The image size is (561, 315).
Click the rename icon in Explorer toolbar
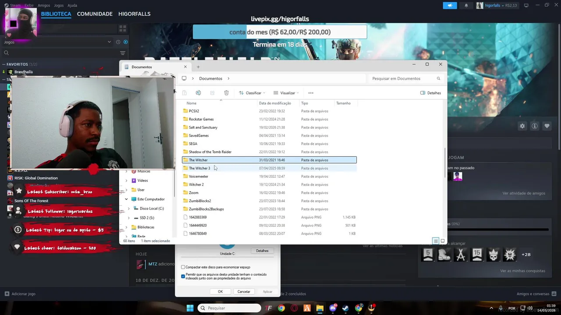198,93
